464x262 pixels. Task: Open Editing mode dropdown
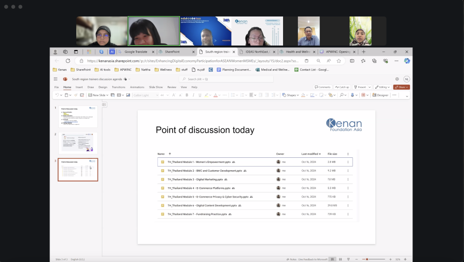[382, 87]
